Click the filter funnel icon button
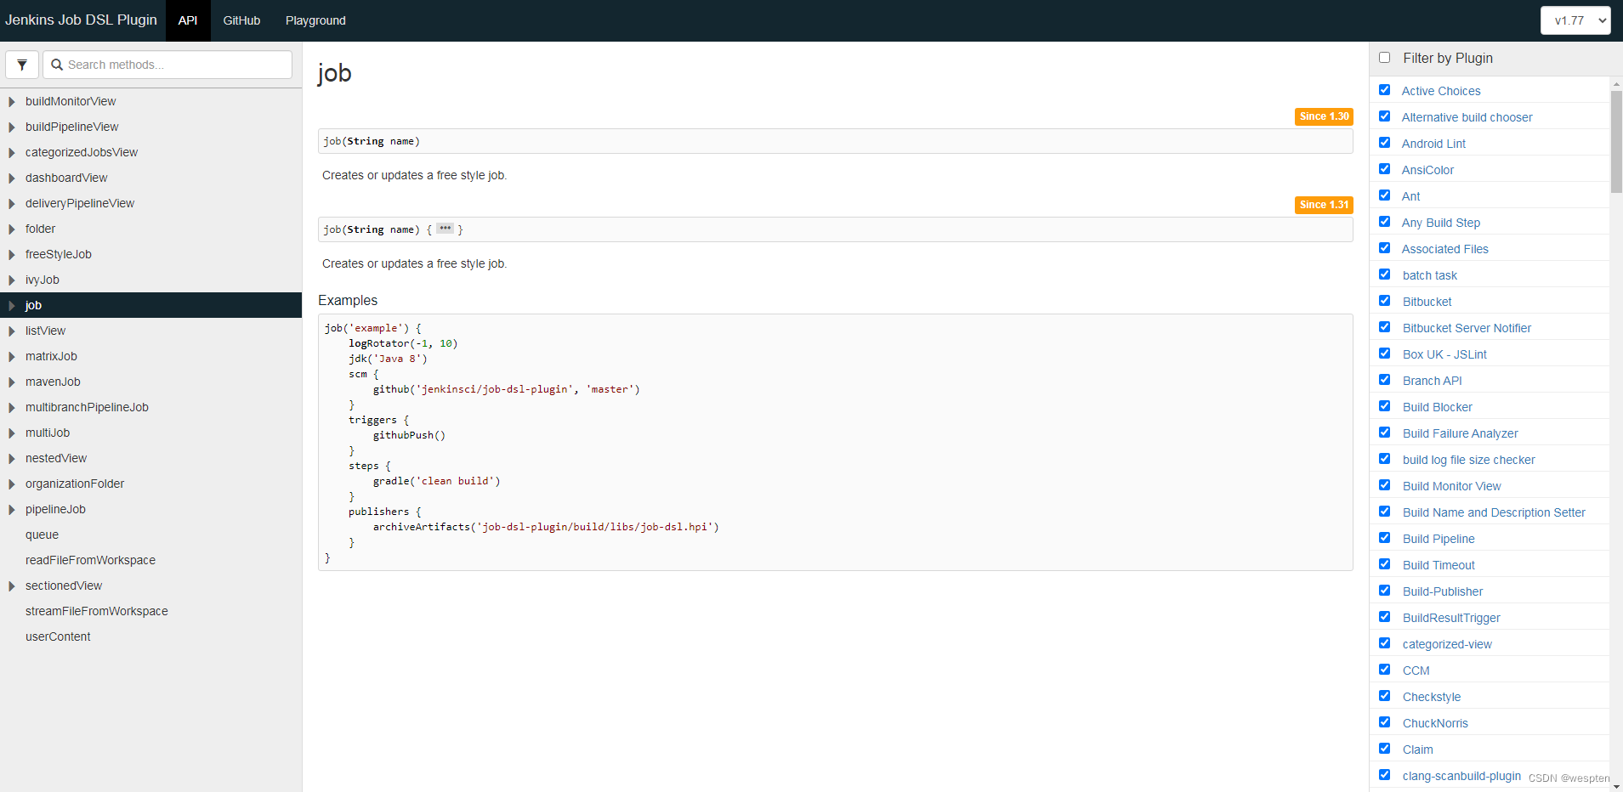1623x792 pixels. (22, 65)
